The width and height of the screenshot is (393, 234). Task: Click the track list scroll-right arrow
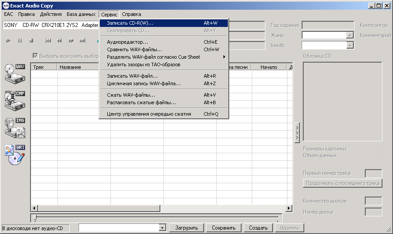pyautogui.click(x=289, y=208)
